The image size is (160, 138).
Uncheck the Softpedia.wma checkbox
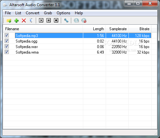point(7,52)
